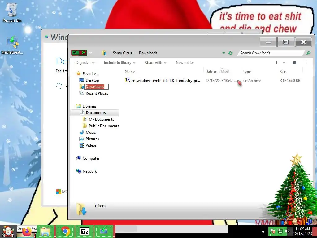
Task: Focus the Search Downloads field
Action: (x=271, y=53)
